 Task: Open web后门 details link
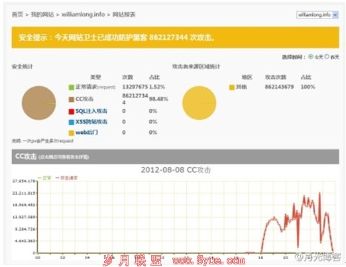87,133
